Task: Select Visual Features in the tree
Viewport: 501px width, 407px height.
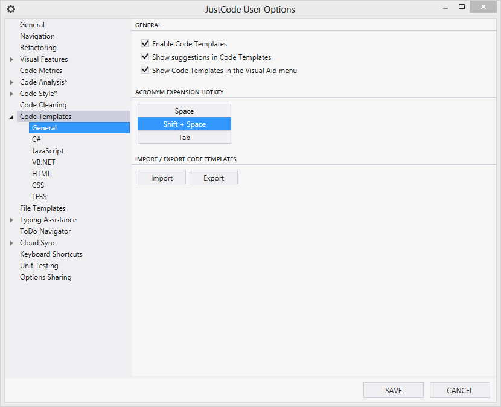Action: (x=44, y=59)
